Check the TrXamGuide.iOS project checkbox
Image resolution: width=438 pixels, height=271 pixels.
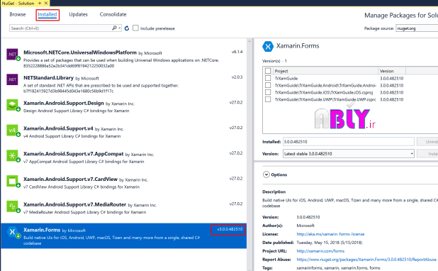268,92
